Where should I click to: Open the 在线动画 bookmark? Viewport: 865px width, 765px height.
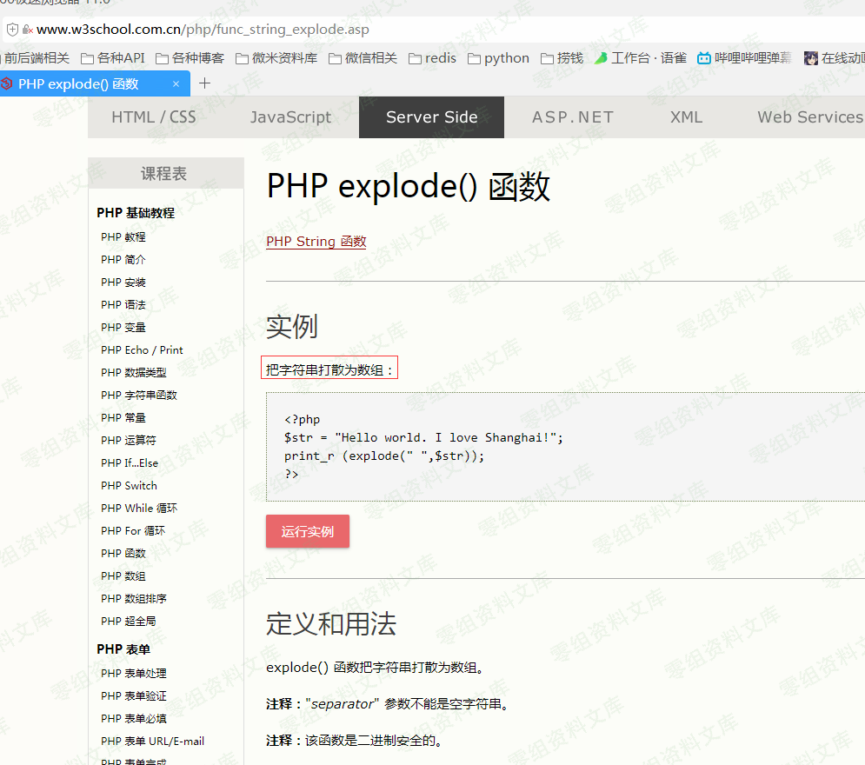pos(835,58)
